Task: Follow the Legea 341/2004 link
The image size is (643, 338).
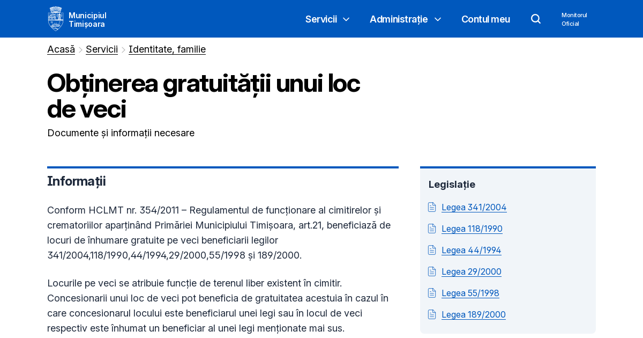Action: coord(474,207)
